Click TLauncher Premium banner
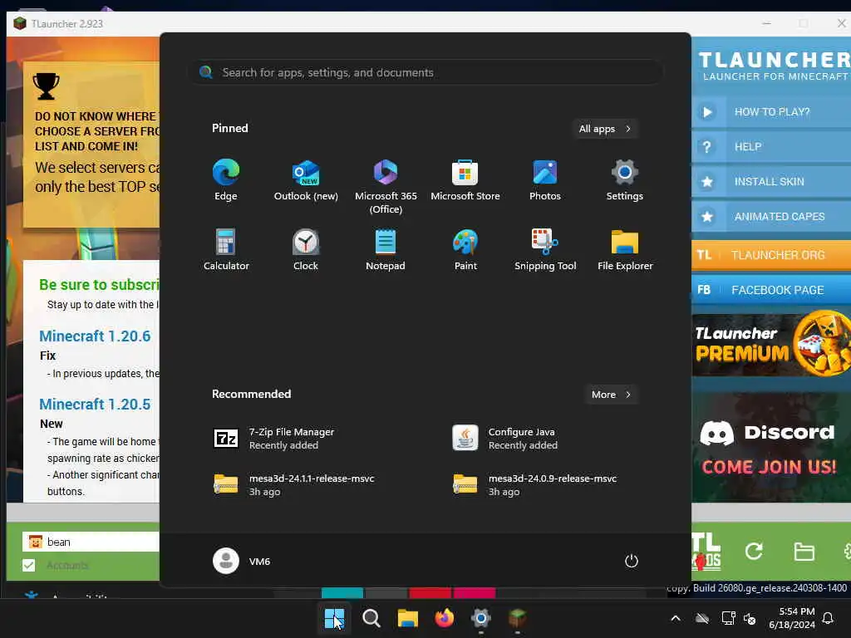The image size is (851, 638). pos(771,344)
